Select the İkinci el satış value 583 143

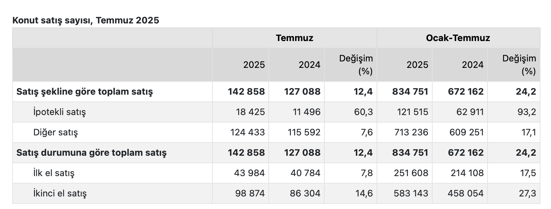(411, 193)
